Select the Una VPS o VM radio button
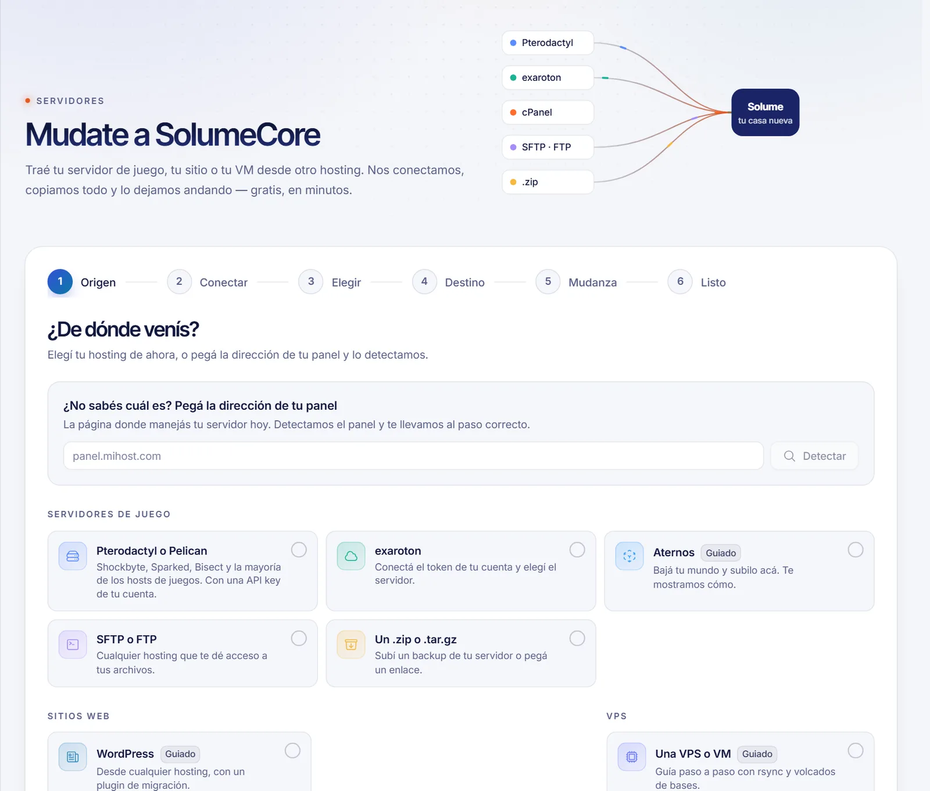 (x=856, y=750)
